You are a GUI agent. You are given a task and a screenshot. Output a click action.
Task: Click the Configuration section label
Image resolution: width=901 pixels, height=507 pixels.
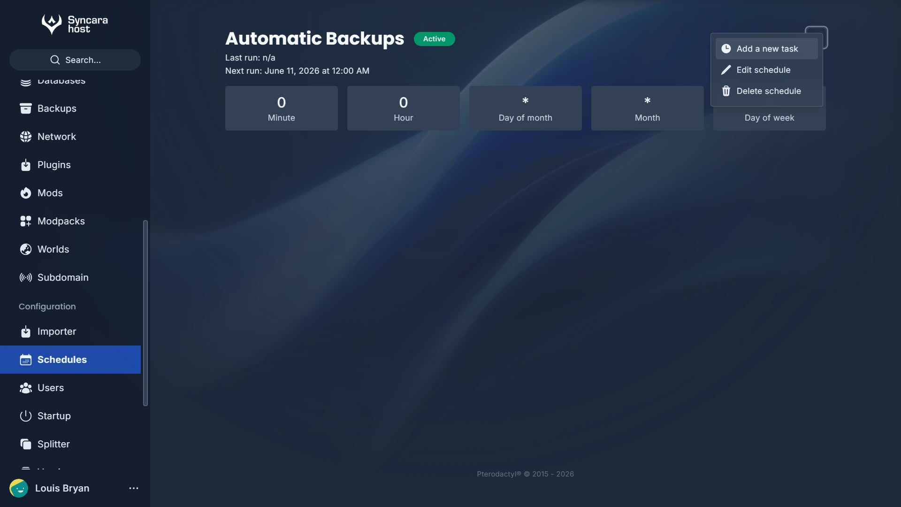47,307
